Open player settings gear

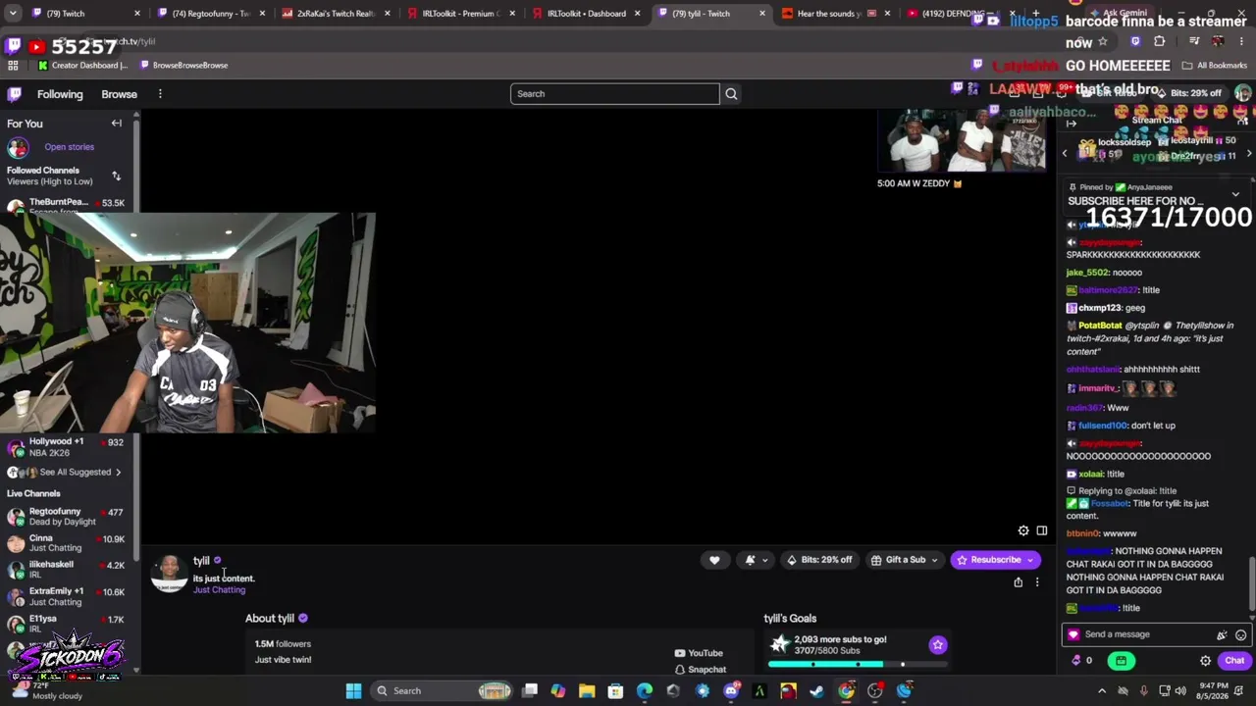[x=1023, y=530]
